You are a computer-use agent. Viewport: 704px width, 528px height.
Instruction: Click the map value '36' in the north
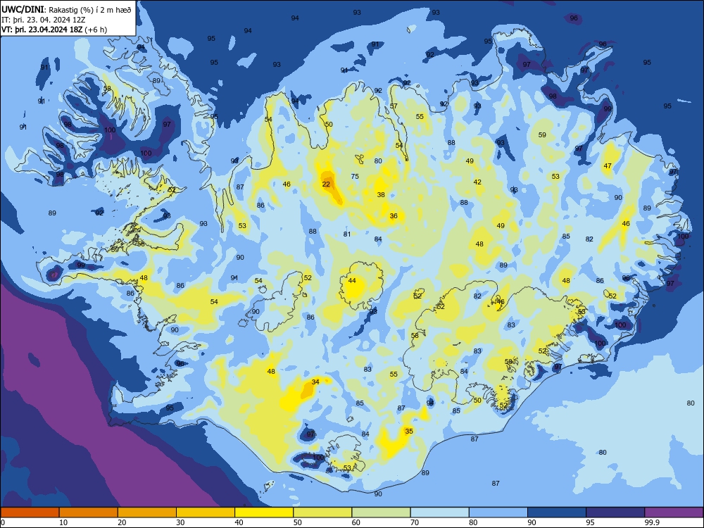point(394,216)
